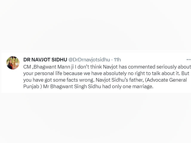The width and height of the screenshot is (191, 143).
Task: Click the word 'Punjab' starting the last line
Action: [x=31, y=87]
